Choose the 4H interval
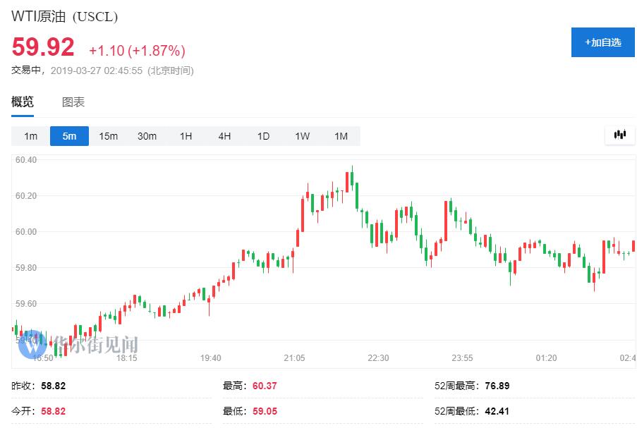This screenshot has height=428, width=637. click(x=224, y=136)
